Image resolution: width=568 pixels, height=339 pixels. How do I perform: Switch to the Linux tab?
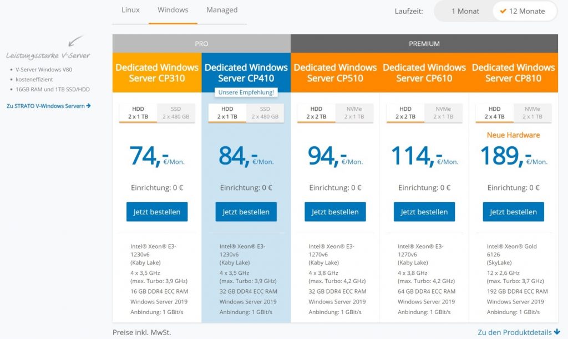point(130,10)
